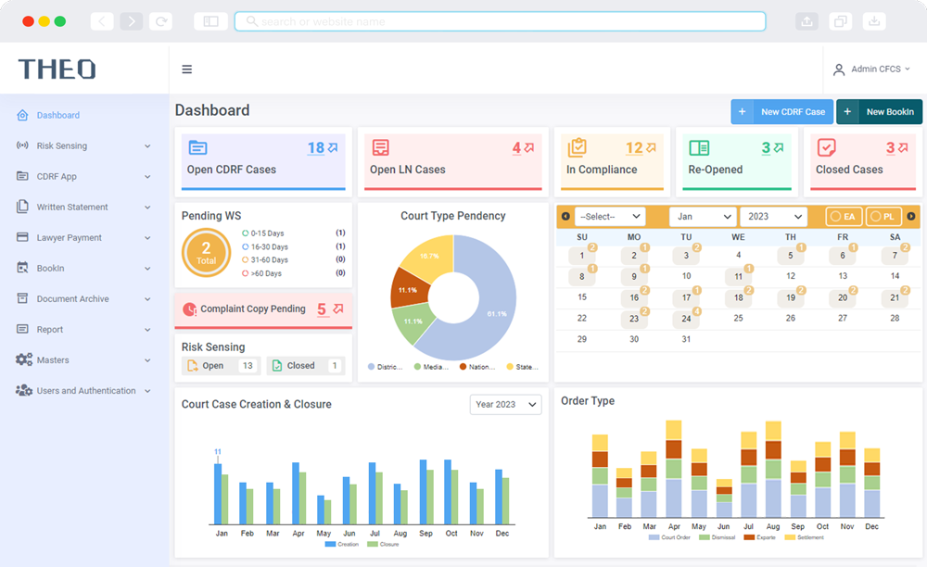Screen dimensions: 927x567
Task: Click the Risk Sensing Open button
Action: [x=220, y=366]
